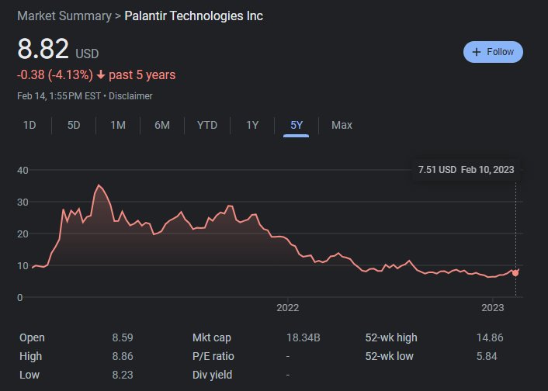
Task: Show the 1Y chart range
Action: 252,125
